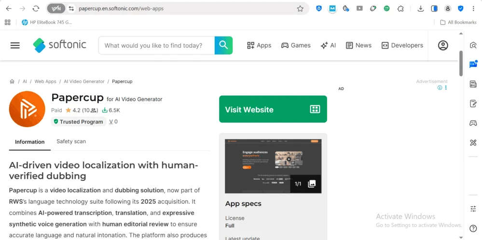This screenshot has width=482, height=240.
Task: Bookmark this page with the star icon
Action: click(x=300, y=9)
